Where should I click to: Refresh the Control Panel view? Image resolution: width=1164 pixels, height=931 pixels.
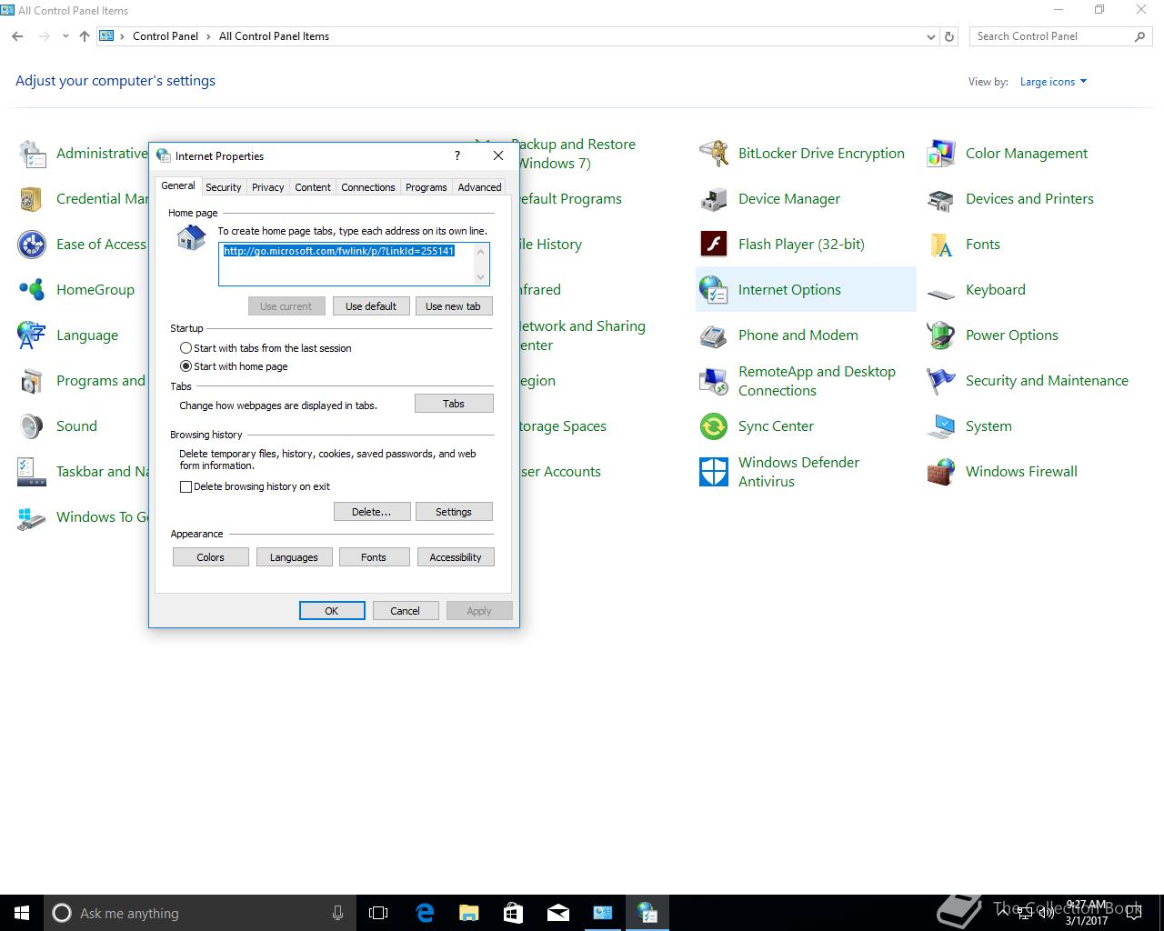click(949, 36)
